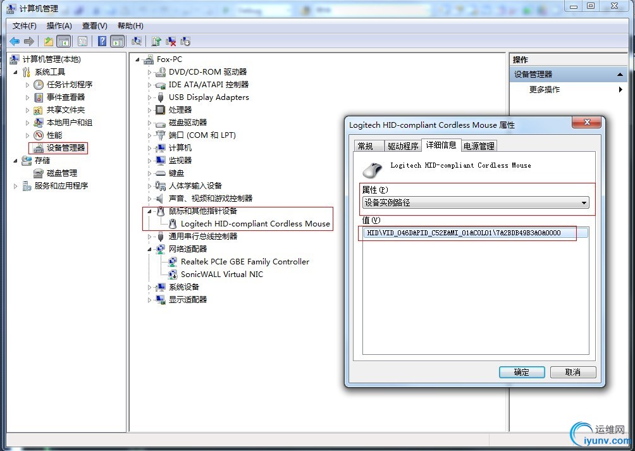Select Realtek PCIe GBE Family Controller
Viewport: 635px width, 451px height.
click(x=245, y=262)
